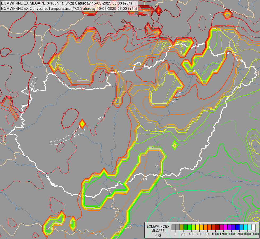Select the dark green legend swatch
The height and width of the screenshot is (239, 260).
point(186,227)
